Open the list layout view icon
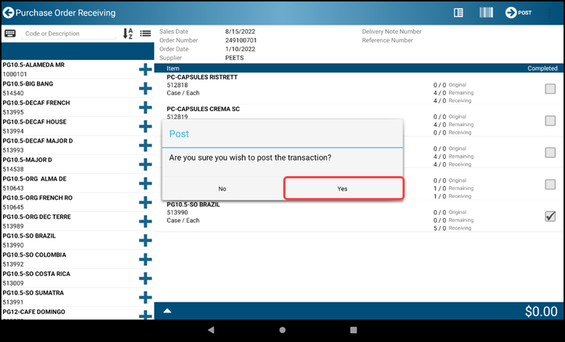Image resolution: width=565 pixels, height=342 pixels. coord(458,12)
